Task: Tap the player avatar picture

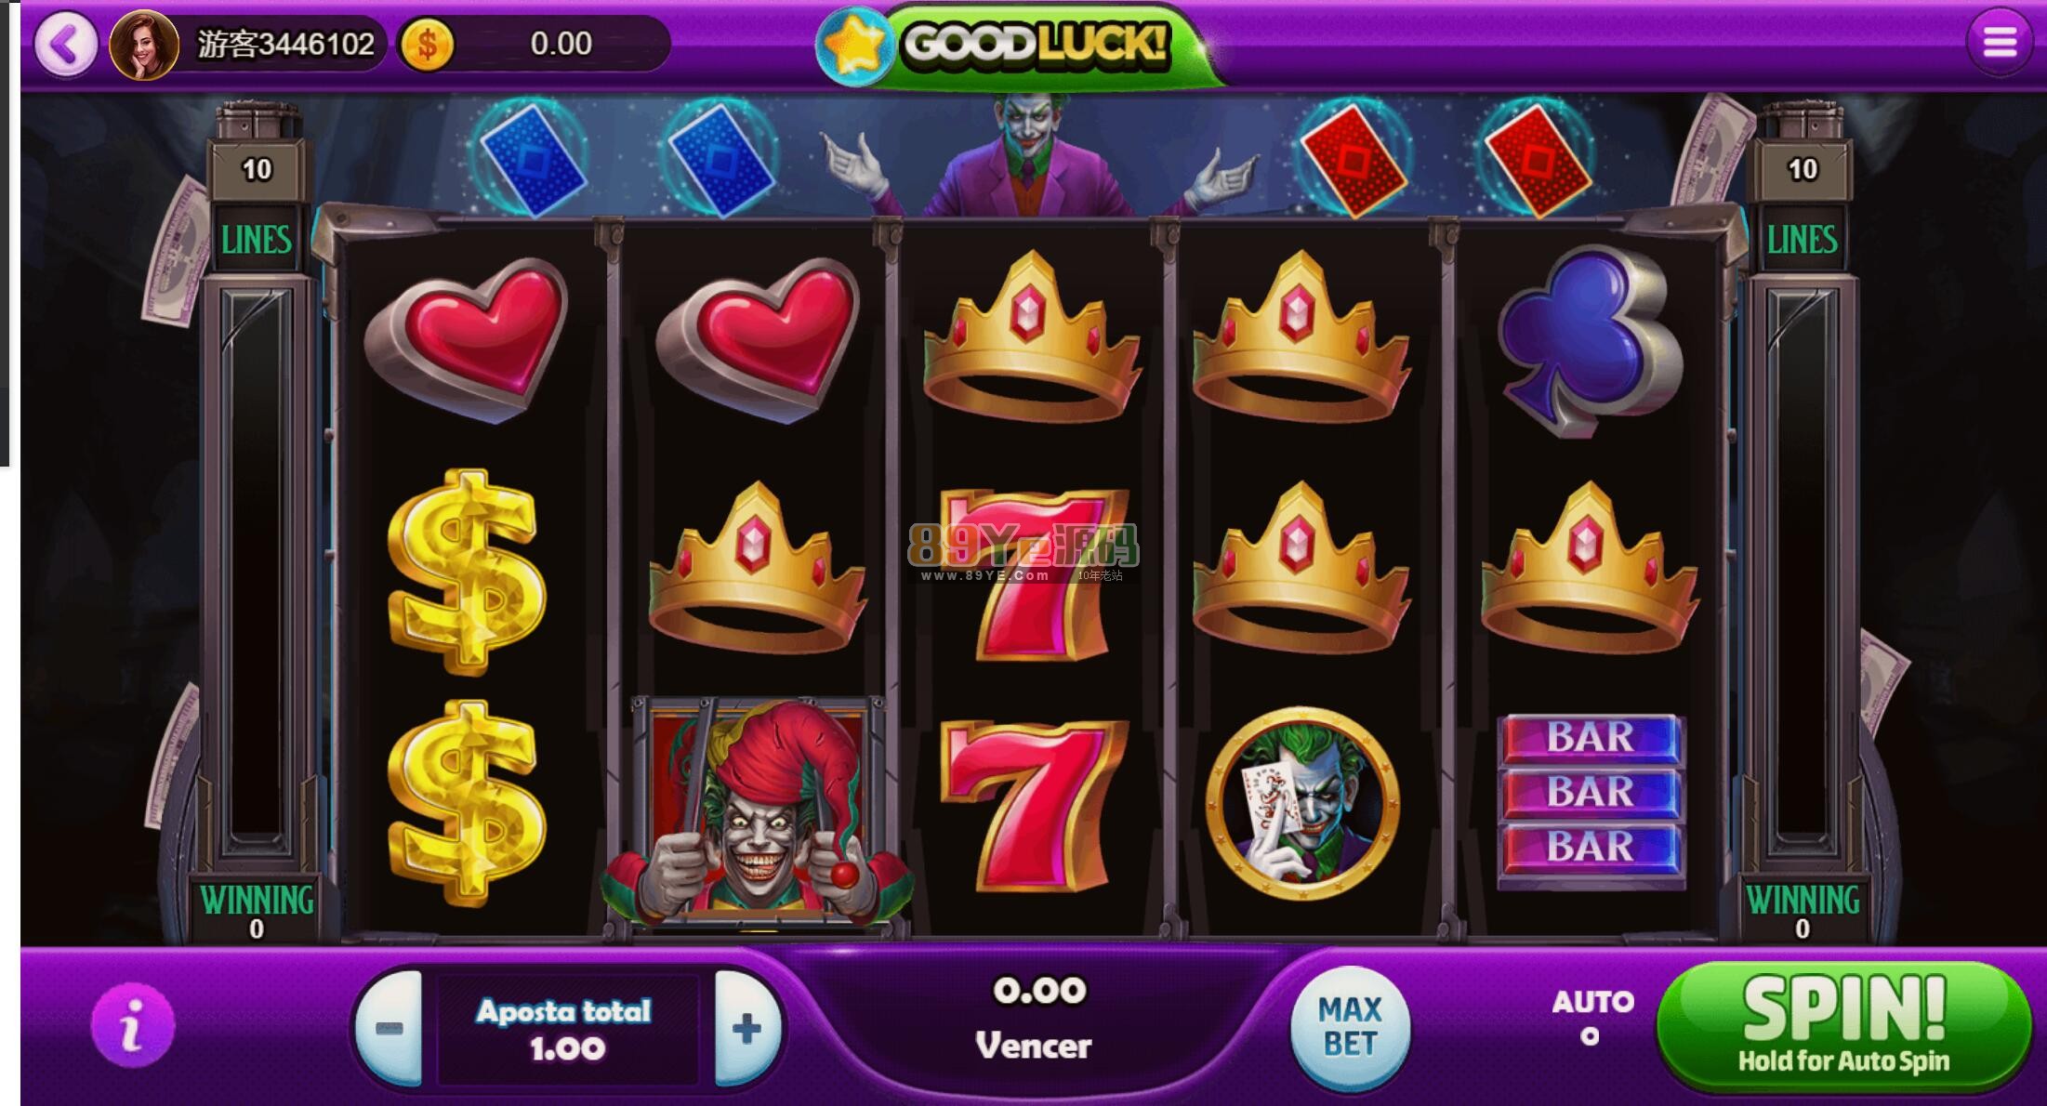Action: (144, 45)
